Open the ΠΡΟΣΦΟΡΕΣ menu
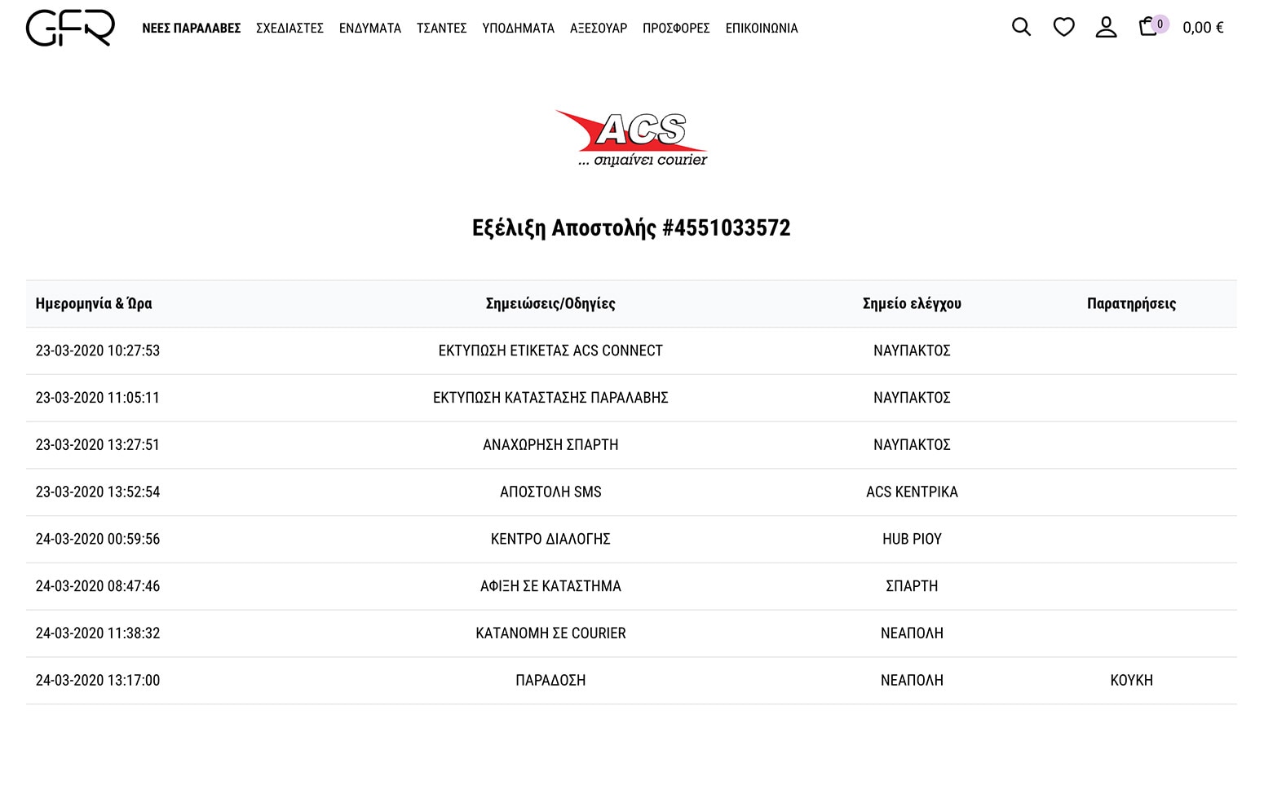This screenshot has width=1264, height=794. (x=676, y=28)
